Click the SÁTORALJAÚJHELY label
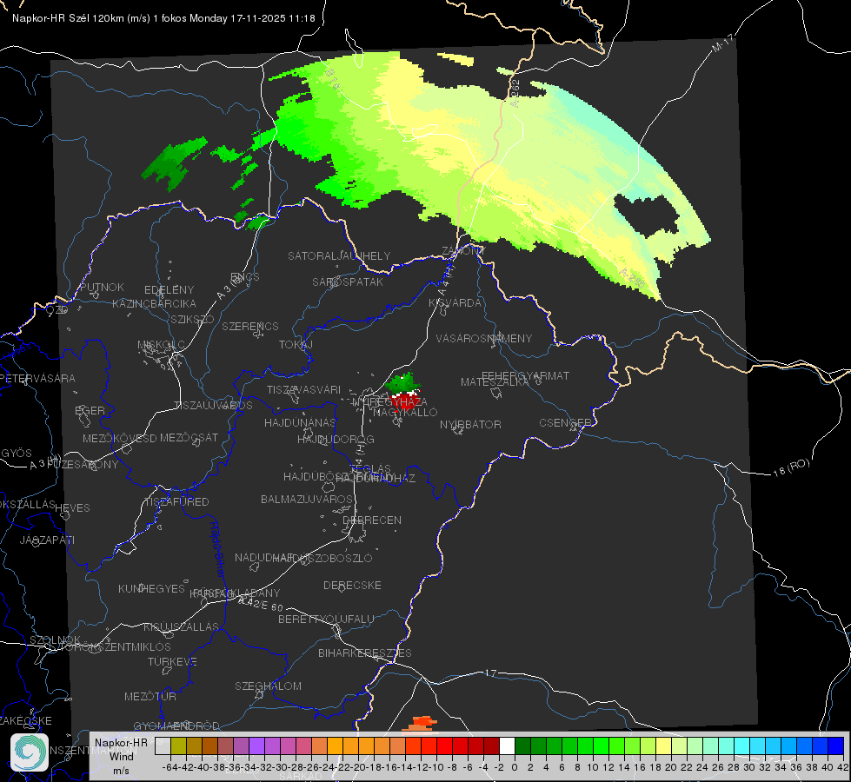 [339, 255]
